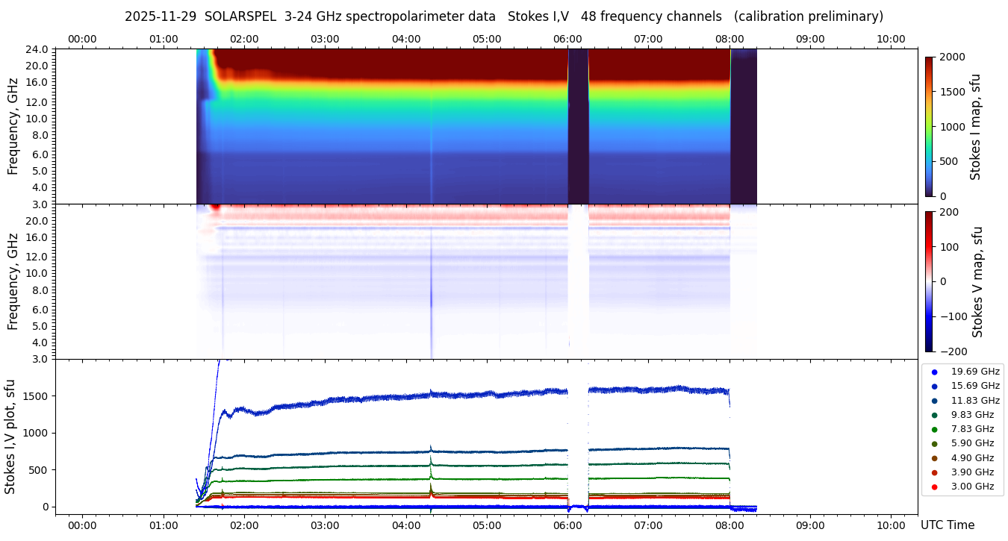This screenshot has height=541, width=1008.
Task: Click the plot title text at top
Action: point(504,16)
